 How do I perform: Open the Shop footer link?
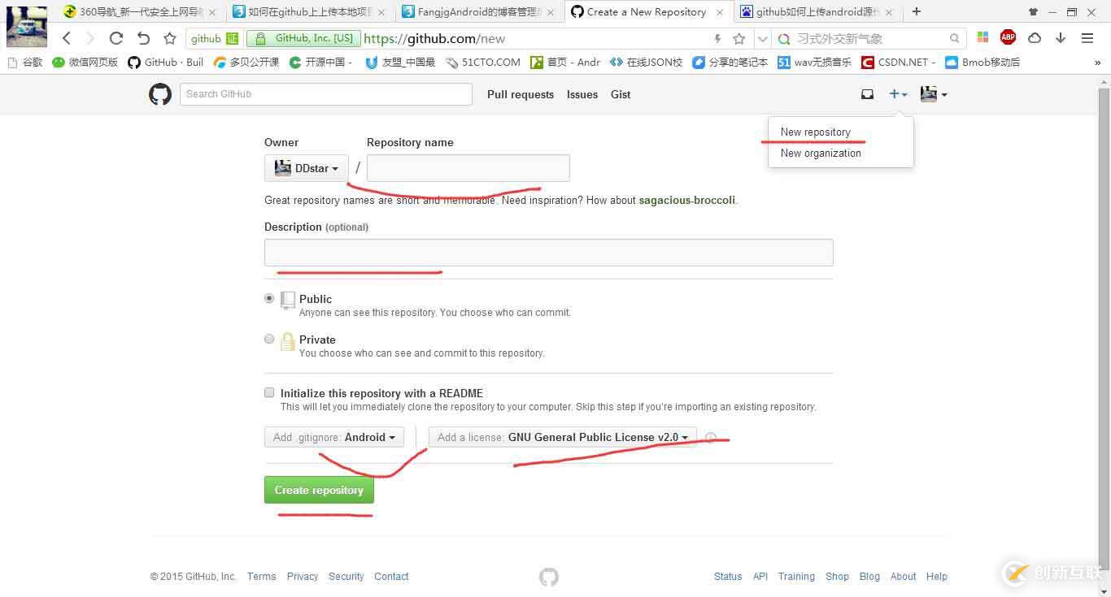[x=837, y=577]
